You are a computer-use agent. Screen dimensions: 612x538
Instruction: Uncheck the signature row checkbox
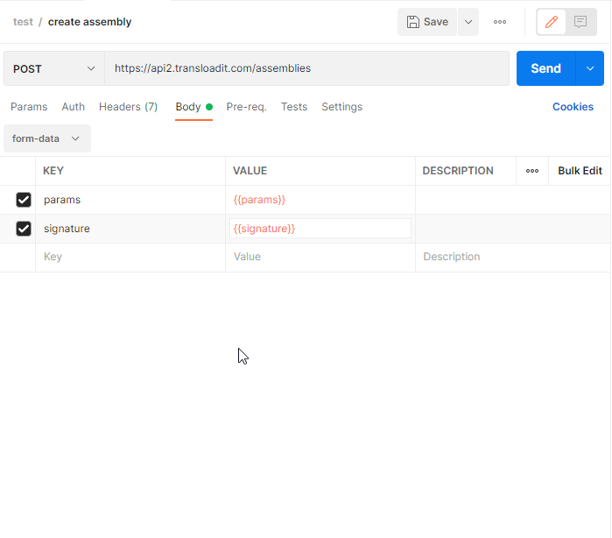point(24,229)
